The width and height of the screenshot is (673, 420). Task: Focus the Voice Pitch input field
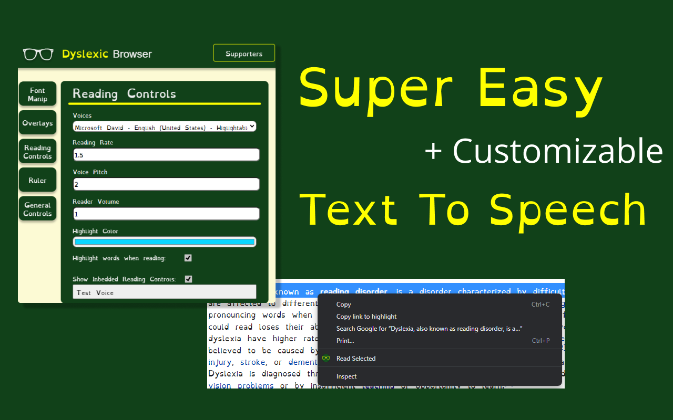[x=166, y=184]
